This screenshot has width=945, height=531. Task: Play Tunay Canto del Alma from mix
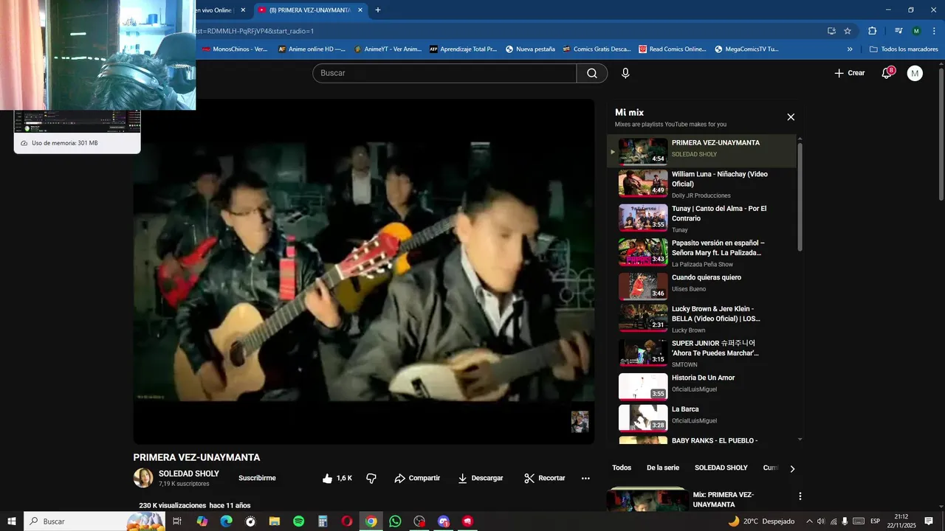pos(702,218)
